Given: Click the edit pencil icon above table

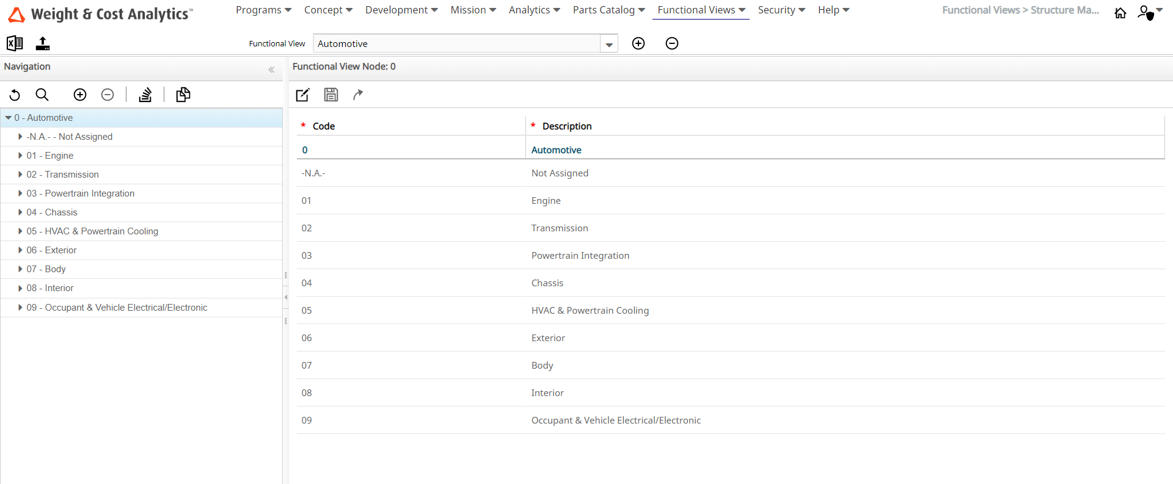Looking at the screenshot, I should [x=302, y=95].
